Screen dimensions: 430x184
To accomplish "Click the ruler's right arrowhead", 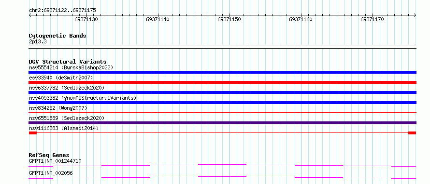I will [415, 15].
